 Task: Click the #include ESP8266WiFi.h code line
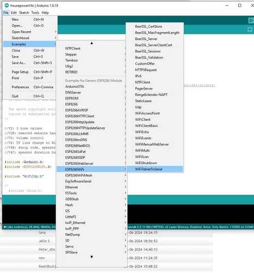tap(28, 167)
